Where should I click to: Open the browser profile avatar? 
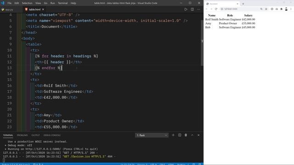tap(286, 9)
